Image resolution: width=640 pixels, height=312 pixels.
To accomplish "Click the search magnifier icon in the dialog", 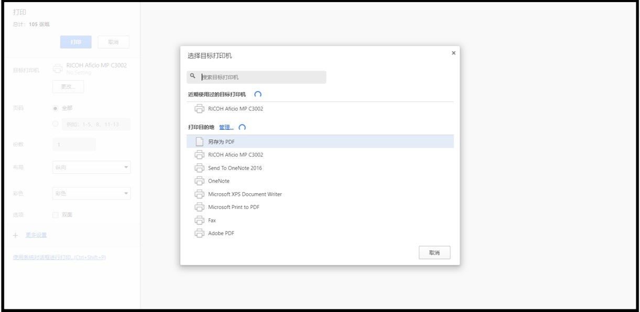I will tap(193, 76).
